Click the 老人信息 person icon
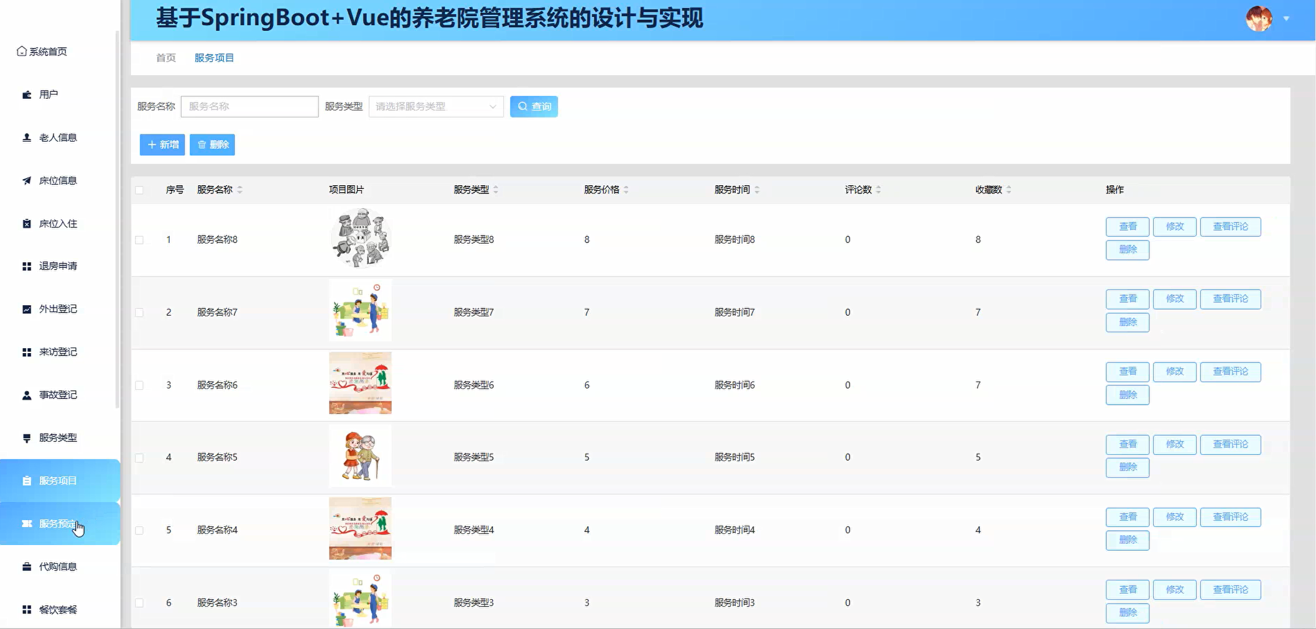 click(x=25, y=137)
